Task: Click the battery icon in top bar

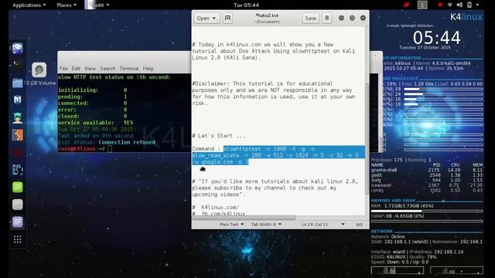Action: point(469,5)
